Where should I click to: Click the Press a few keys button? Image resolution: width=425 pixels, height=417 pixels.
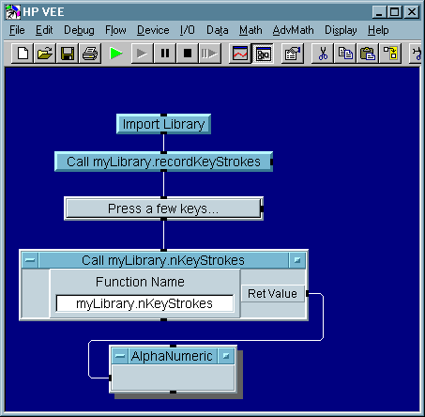click(163, 208)
